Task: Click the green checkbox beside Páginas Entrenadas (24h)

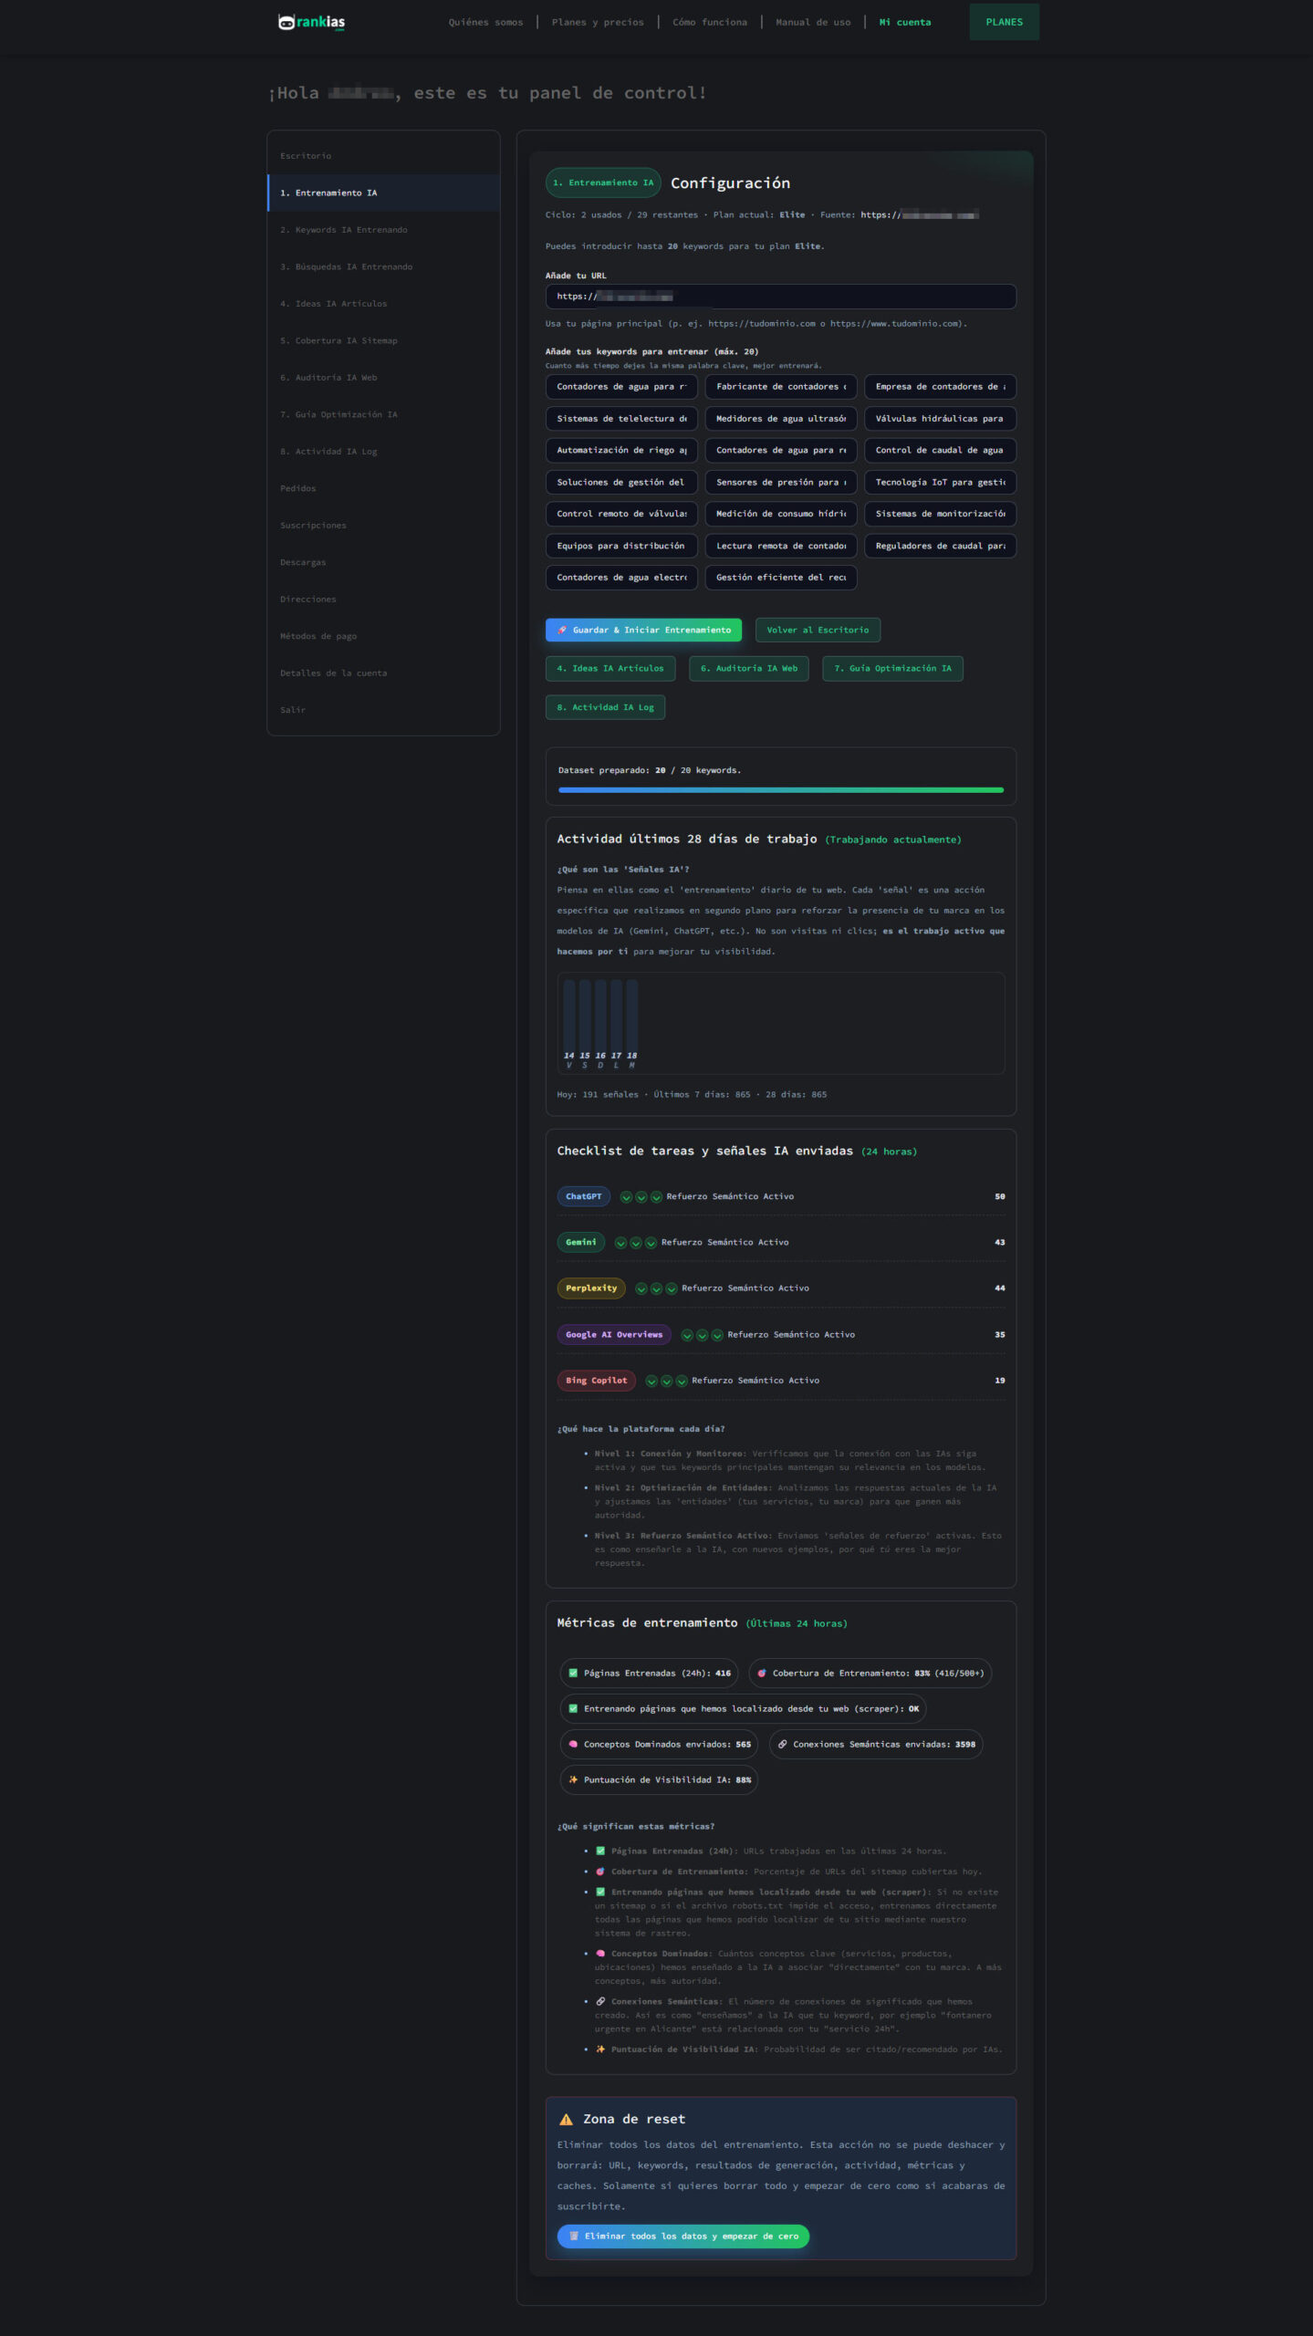Action: click(573, 1673)
